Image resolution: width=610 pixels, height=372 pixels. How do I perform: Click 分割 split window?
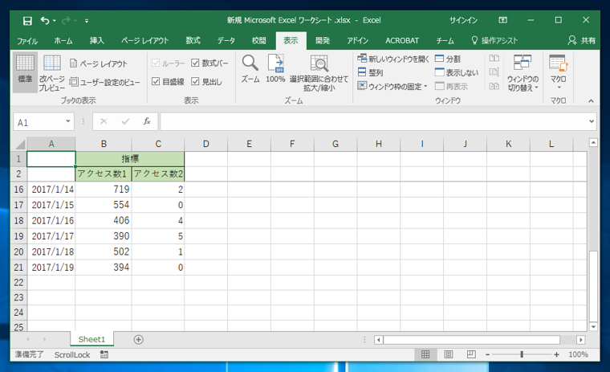click(x=447, y=59)
